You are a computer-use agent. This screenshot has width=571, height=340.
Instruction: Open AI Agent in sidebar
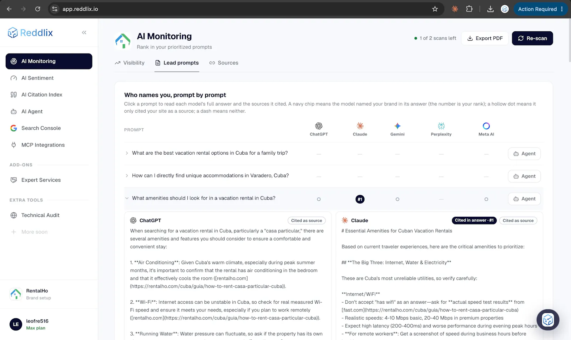pyautogui.click(x=49, y=112)
